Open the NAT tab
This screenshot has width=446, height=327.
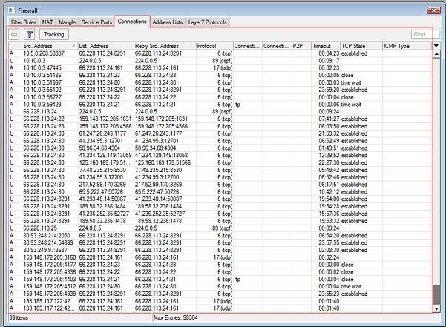47,22
